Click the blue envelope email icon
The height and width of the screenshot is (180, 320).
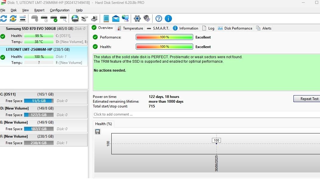coord(116,19)
